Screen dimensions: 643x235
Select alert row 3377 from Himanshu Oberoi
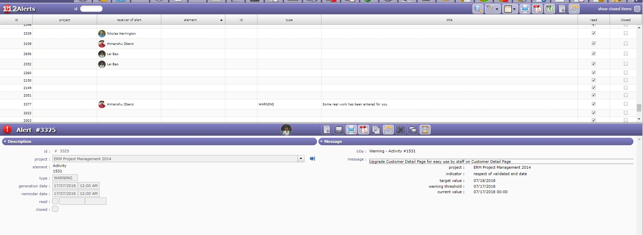(x=205, y=104)
